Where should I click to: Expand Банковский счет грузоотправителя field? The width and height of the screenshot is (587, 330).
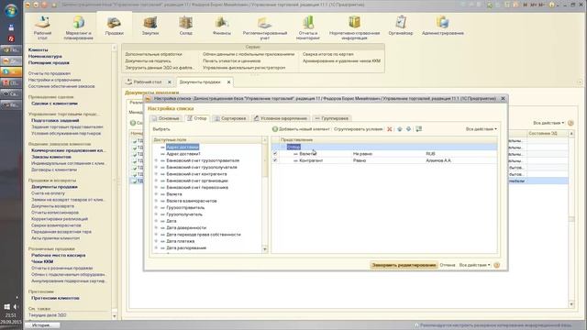point(156,160)
